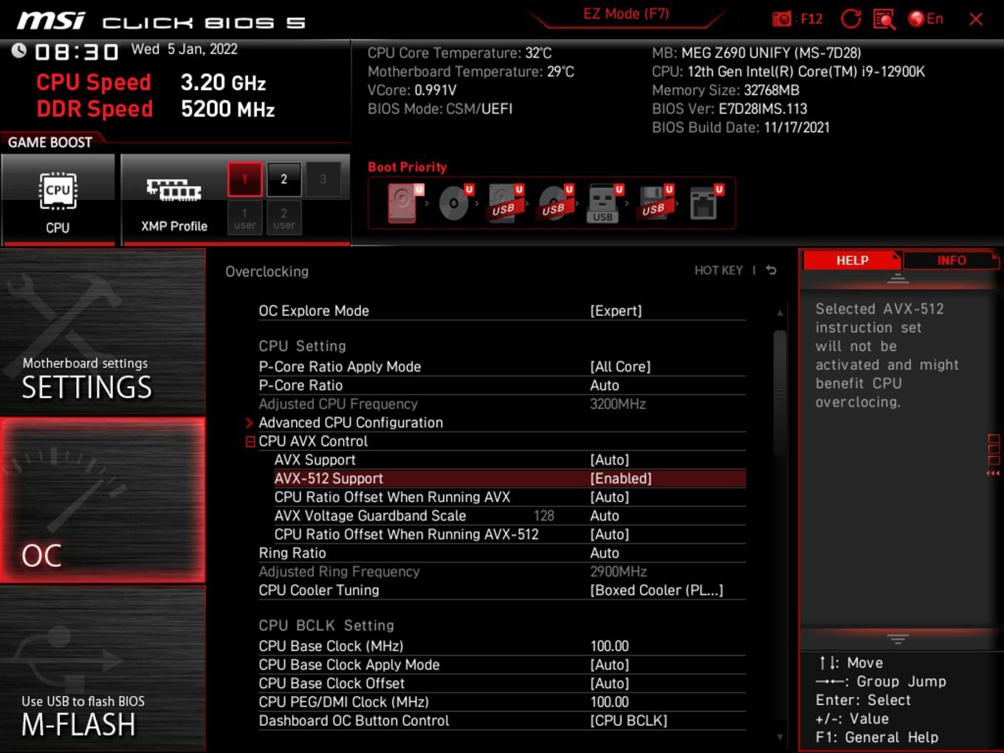The height and width of the screenshot is (753, 1004).
Task: Open the BIOS search magnifier icon
Action: [x=884, y=19]
